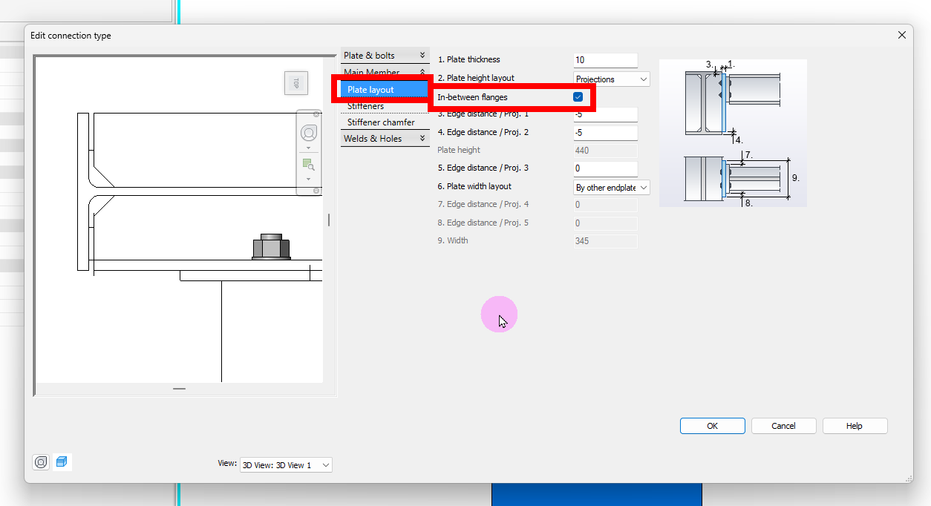The image size is (931, 506).
Task: Click the Plate thickness input field
Action: [x=605, y=60]
